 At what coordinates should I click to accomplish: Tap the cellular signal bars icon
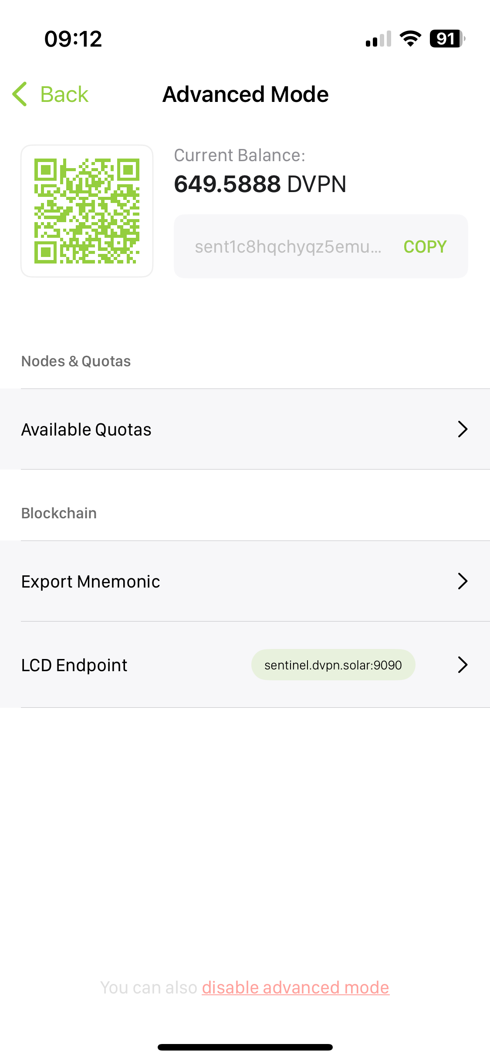(x=378, y=39)
